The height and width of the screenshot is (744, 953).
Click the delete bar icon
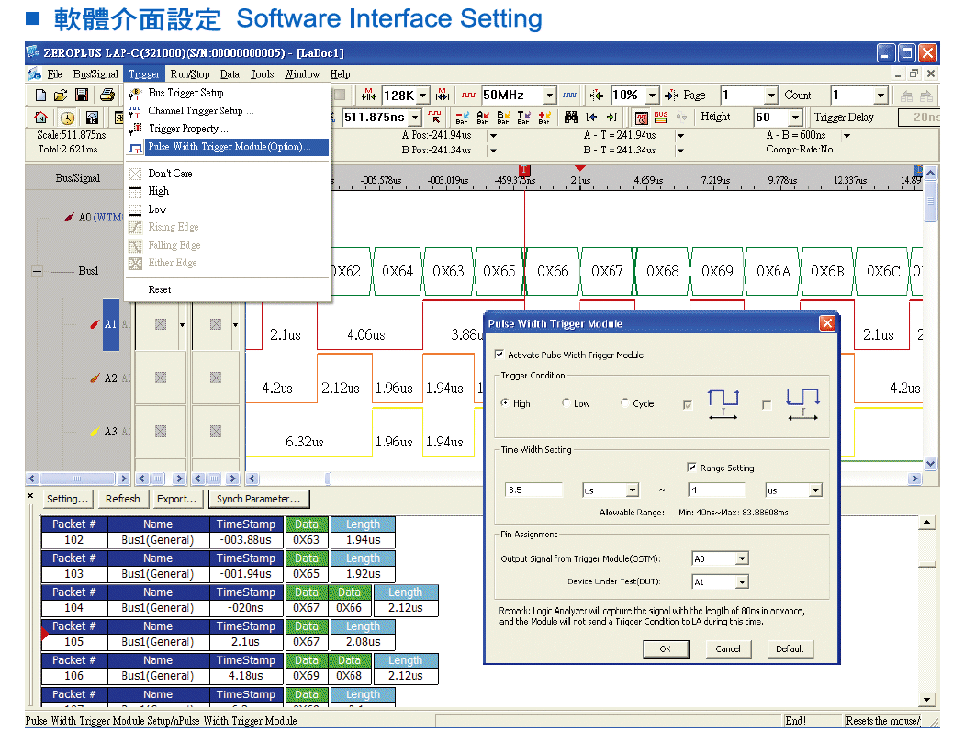(x=462, y=118)
